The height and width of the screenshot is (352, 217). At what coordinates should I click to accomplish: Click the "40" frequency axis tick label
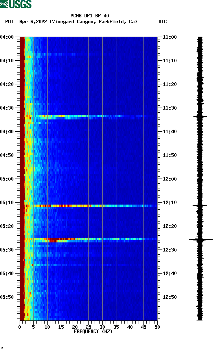(130, 327)
